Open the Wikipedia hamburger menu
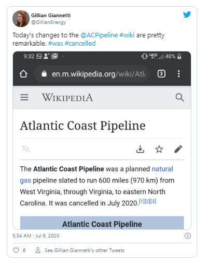208x264 pixels. click(24, 97)
